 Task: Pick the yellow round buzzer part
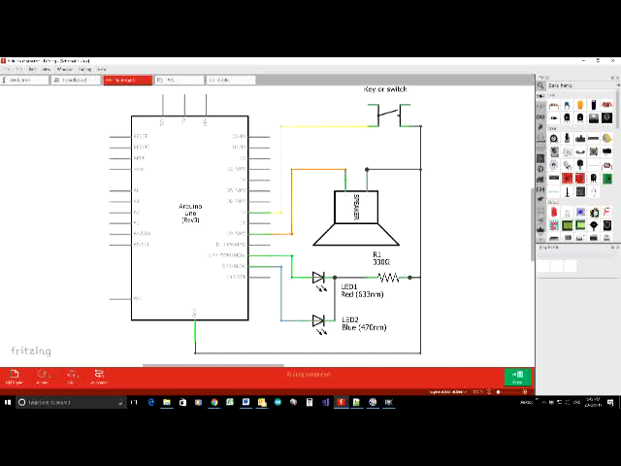pyautogui.click(x=606, y=138)
